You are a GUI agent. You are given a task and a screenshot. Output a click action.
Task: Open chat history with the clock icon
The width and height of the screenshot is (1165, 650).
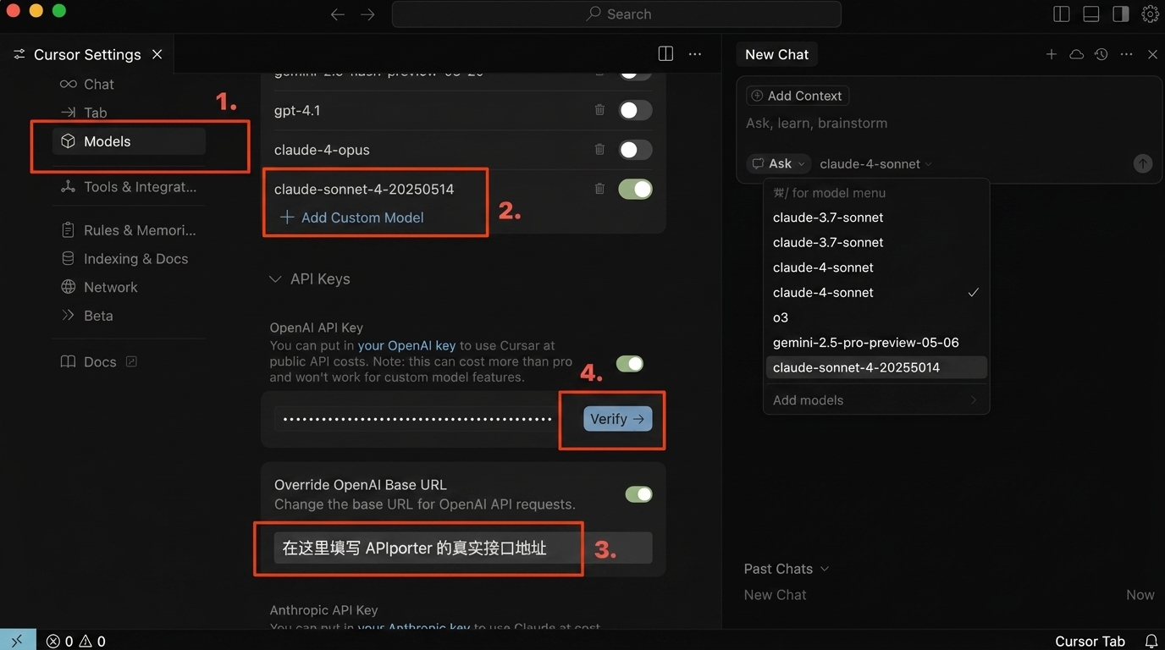(x=1101, y=53)
